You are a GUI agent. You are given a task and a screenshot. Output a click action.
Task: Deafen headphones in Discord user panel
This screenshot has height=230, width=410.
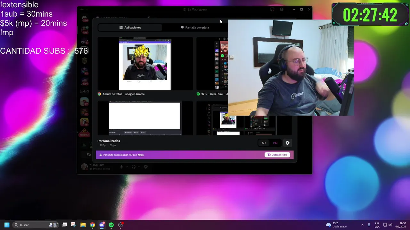[x=134, y=167]
